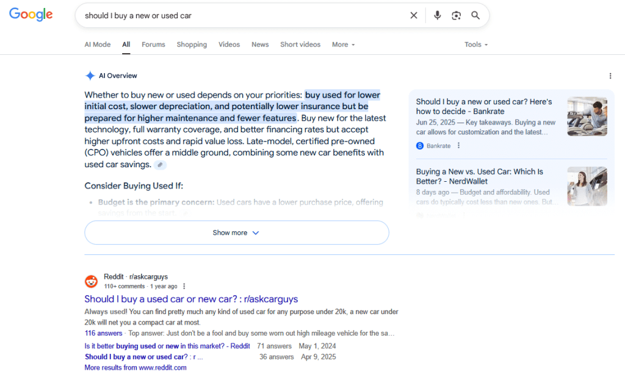Screen dimensions: 625x377
Task: Switch to Videos tab
Action: (229, 45)
